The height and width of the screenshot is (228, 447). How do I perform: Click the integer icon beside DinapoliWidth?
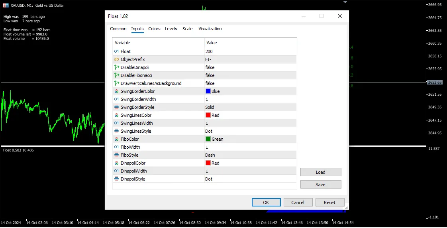click(x=116, y=171)
